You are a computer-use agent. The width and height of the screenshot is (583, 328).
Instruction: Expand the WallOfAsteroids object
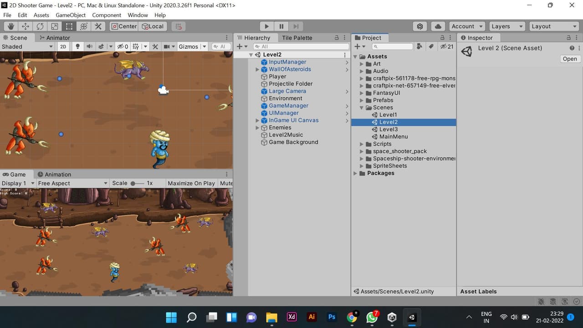(x=257, y=69)
